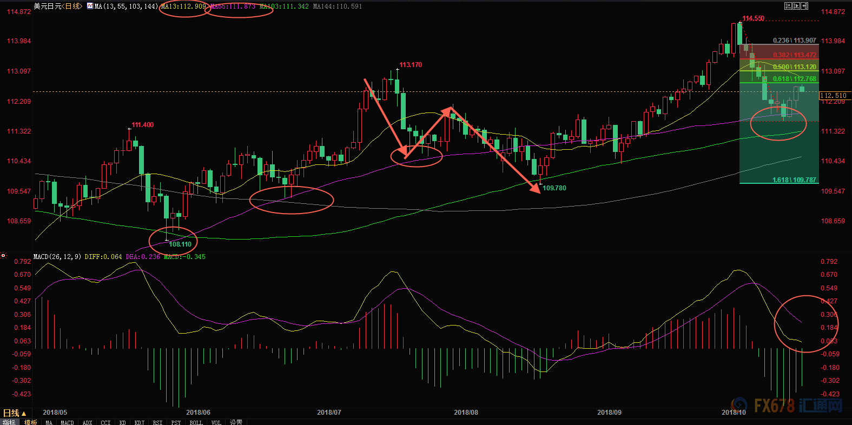This screenshot has height=425, width=852.
Task: Click the 2018/08 date marker
Action: click(466, 413)
